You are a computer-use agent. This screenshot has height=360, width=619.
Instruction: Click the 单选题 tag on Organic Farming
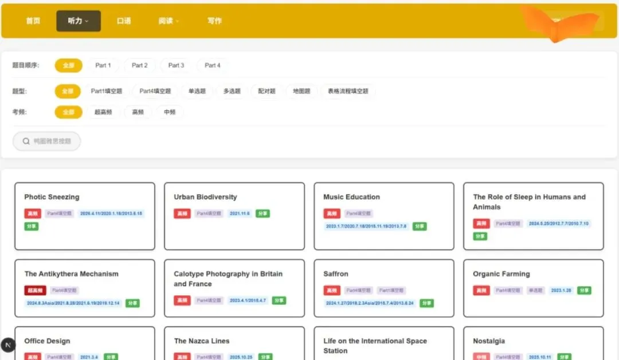[x=536, y=290]
